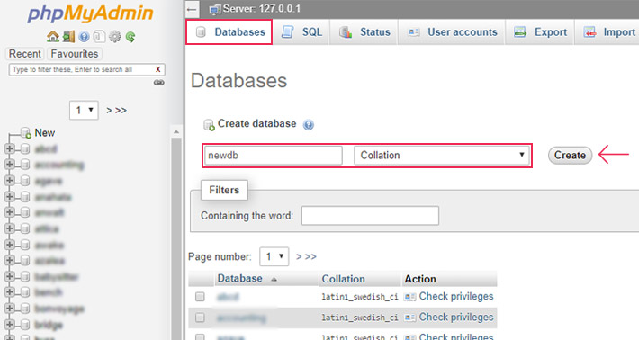Select the azalea database in tree

[49, 261]
